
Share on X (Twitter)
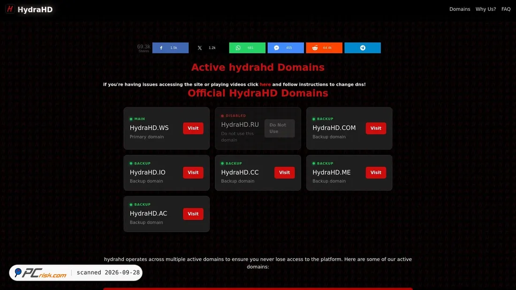[209, 48]
